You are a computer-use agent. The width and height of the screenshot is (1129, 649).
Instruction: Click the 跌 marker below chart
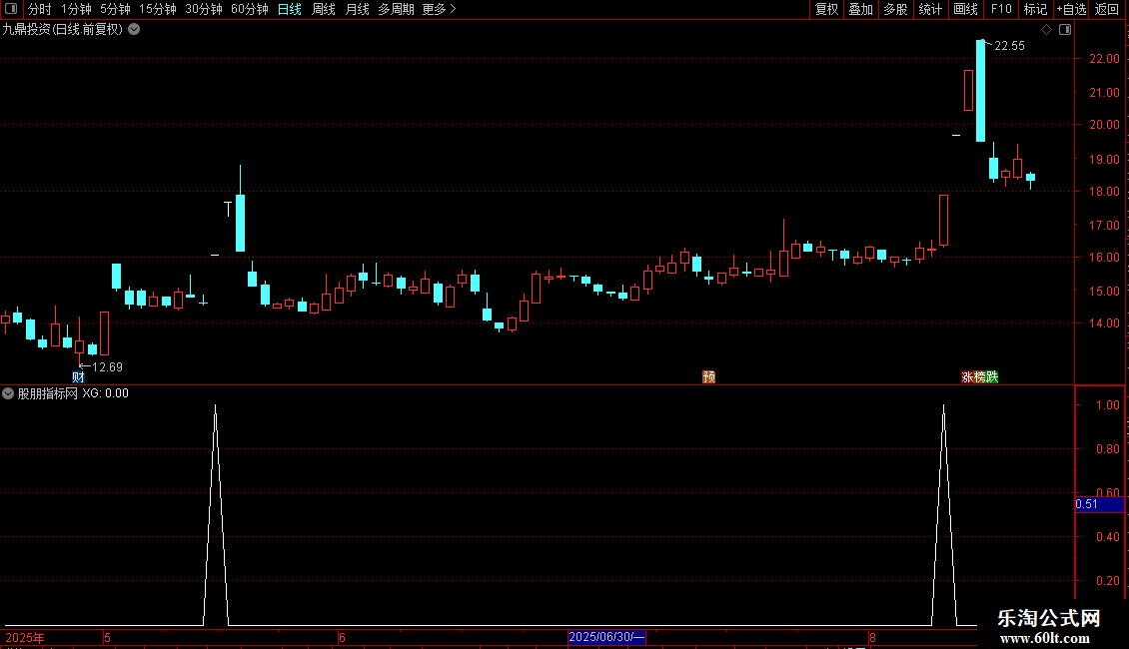(x=992, y=377)
